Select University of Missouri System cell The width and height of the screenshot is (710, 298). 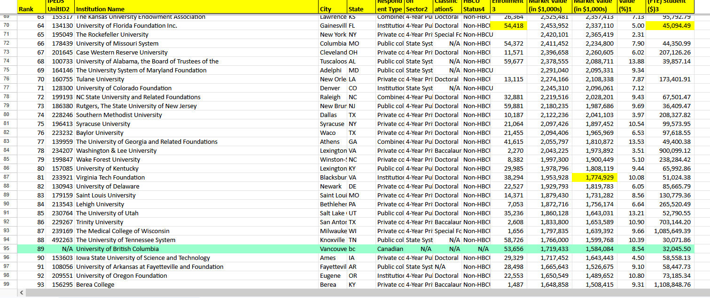[x=196, y=43]
